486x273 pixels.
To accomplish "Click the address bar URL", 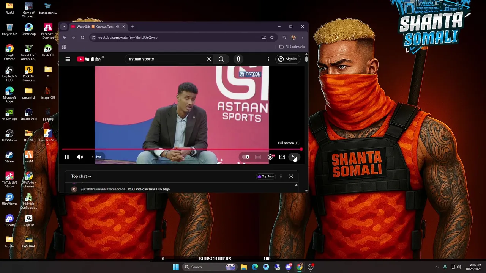I will pos(128,38).
